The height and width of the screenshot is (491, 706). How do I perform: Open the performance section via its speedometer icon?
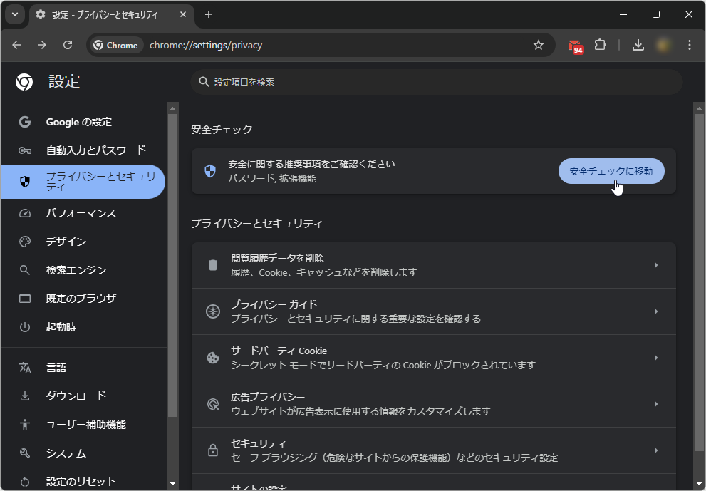point(24,212)
